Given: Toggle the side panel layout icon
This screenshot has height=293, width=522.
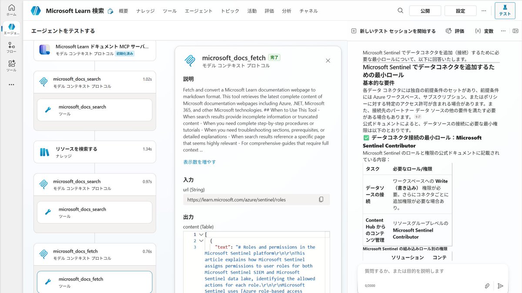Looking at the screenshot, I should (515, 31).
